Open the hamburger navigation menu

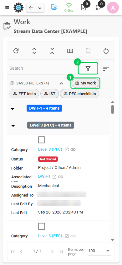pyautogui.click(x=7, y=8)
